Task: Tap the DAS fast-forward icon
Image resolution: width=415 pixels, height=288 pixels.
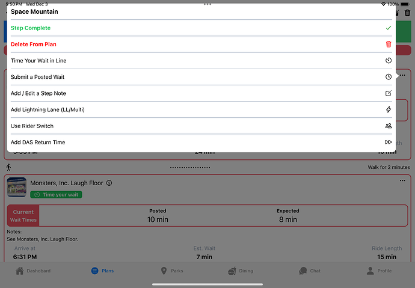Action: [x=388, y=142]
